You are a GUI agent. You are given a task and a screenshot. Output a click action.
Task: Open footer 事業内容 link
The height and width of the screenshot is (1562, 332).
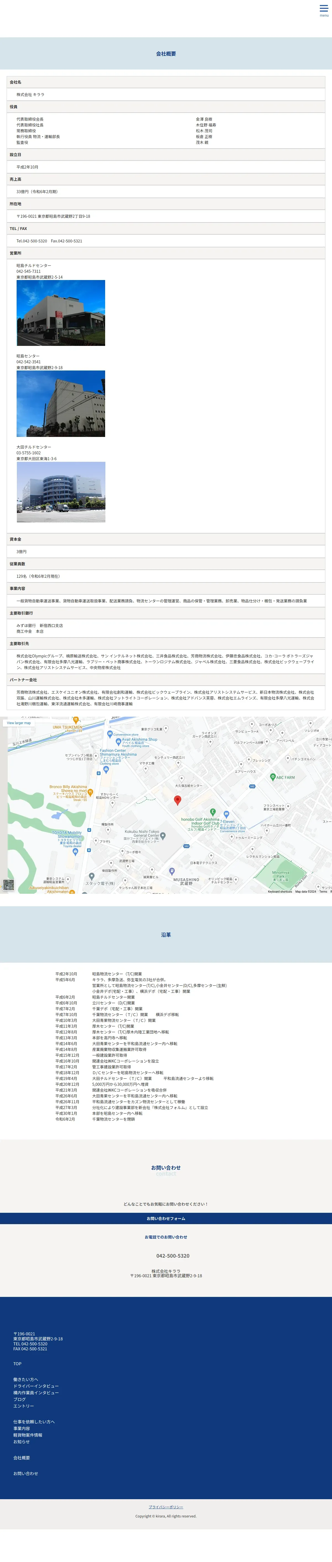point(22,1429)
